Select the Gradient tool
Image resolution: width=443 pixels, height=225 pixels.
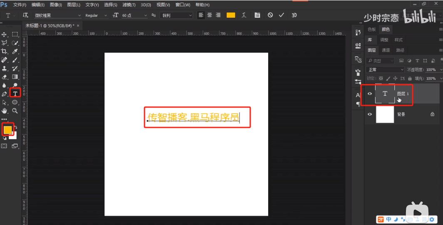[x=15, y=77]
